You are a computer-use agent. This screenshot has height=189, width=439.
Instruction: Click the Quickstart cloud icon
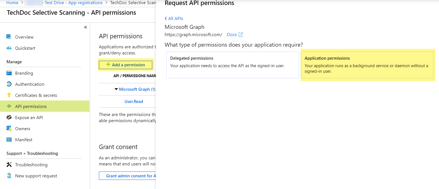coord(9,48)
